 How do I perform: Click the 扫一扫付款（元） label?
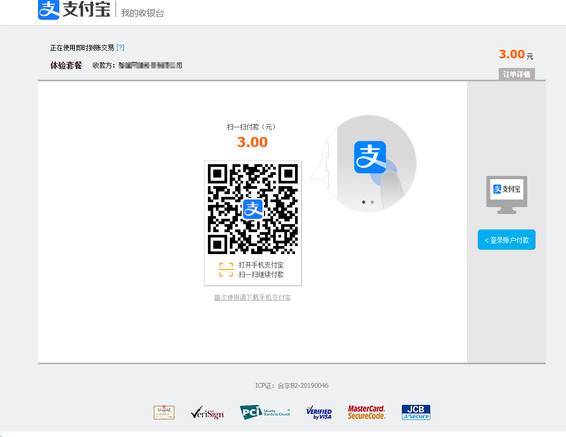pos(252,127)
